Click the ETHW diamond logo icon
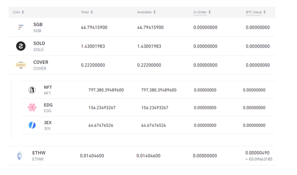 tap(19, 156)
